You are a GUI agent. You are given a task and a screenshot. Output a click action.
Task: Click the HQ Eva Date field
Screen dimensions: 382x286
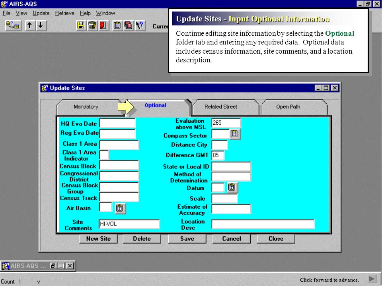click(x=117, y=123)
